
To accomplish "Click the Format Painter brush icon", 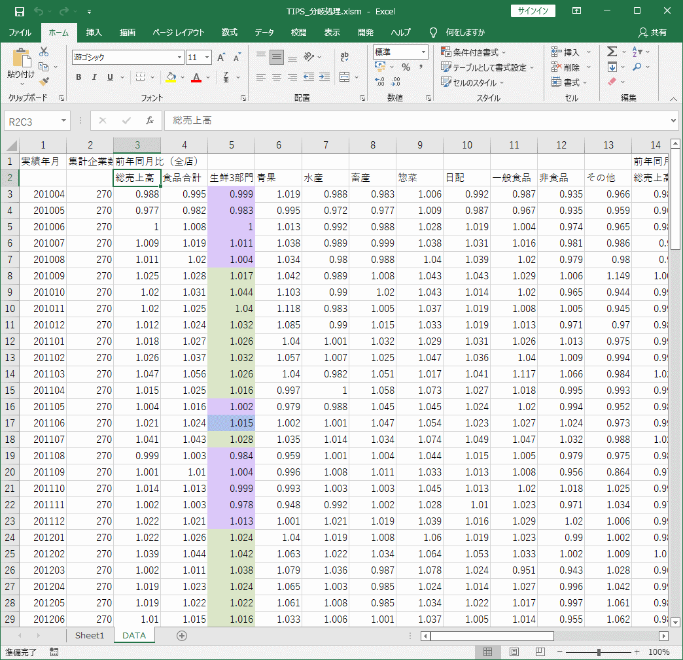I will pyautogui.click(x=44, y=82).
